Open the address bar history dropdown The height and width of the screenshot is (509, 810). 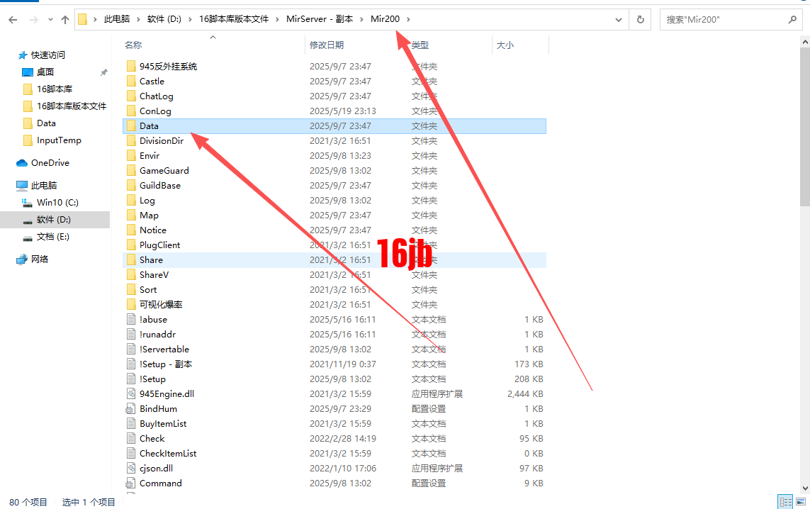point(618,19)
